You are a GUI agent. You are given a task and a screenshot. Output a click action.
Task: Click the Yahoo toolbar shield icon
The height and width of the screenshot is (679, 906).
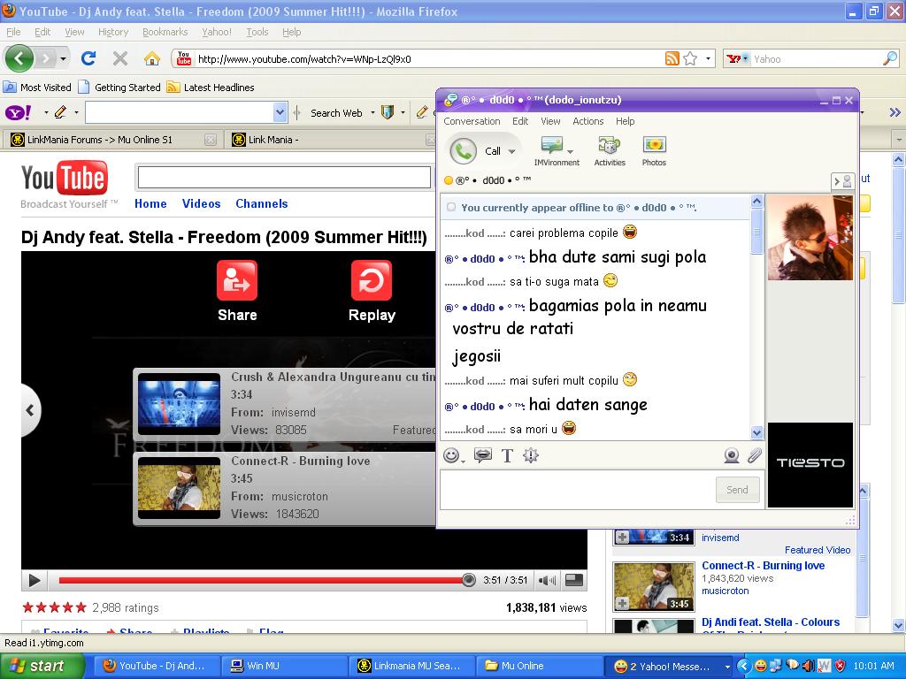[x=388, y=112]
